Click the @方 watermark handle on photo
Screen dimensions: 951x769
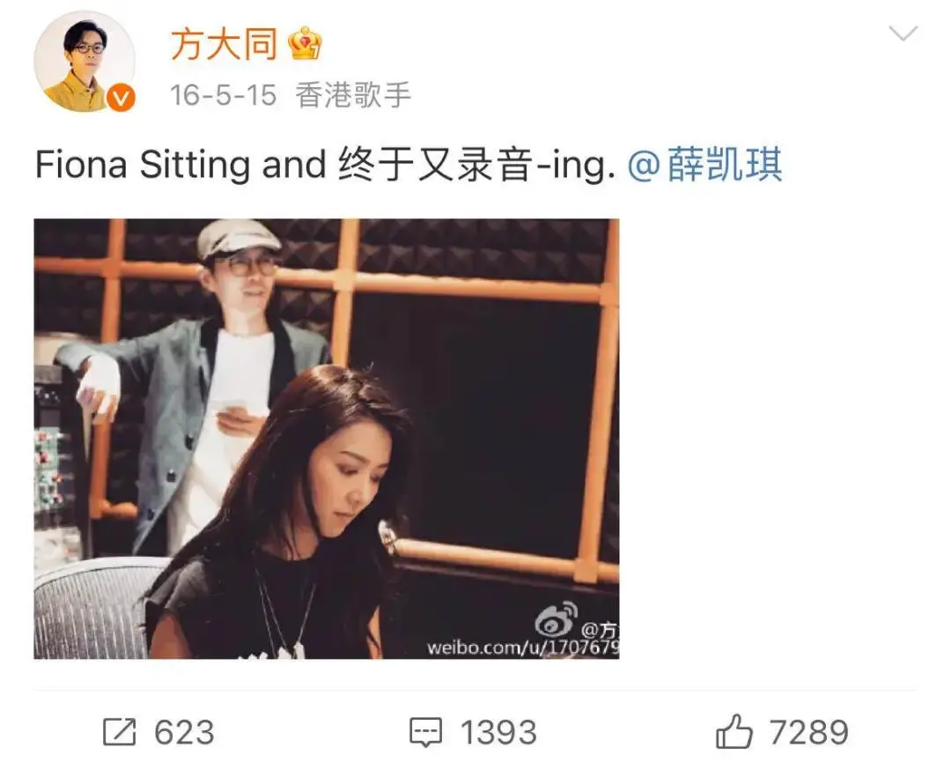coord(601,630)
